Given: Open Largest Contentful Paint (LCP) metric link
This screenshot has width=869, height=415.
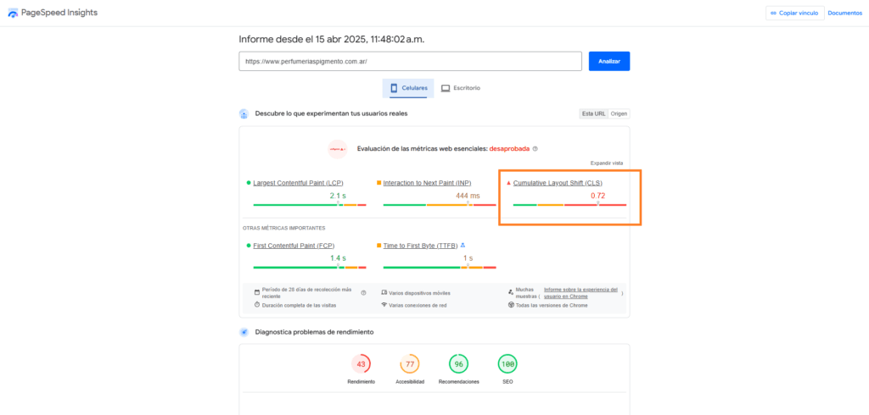Looking at the screenshot, I should (x=298, y=183).
